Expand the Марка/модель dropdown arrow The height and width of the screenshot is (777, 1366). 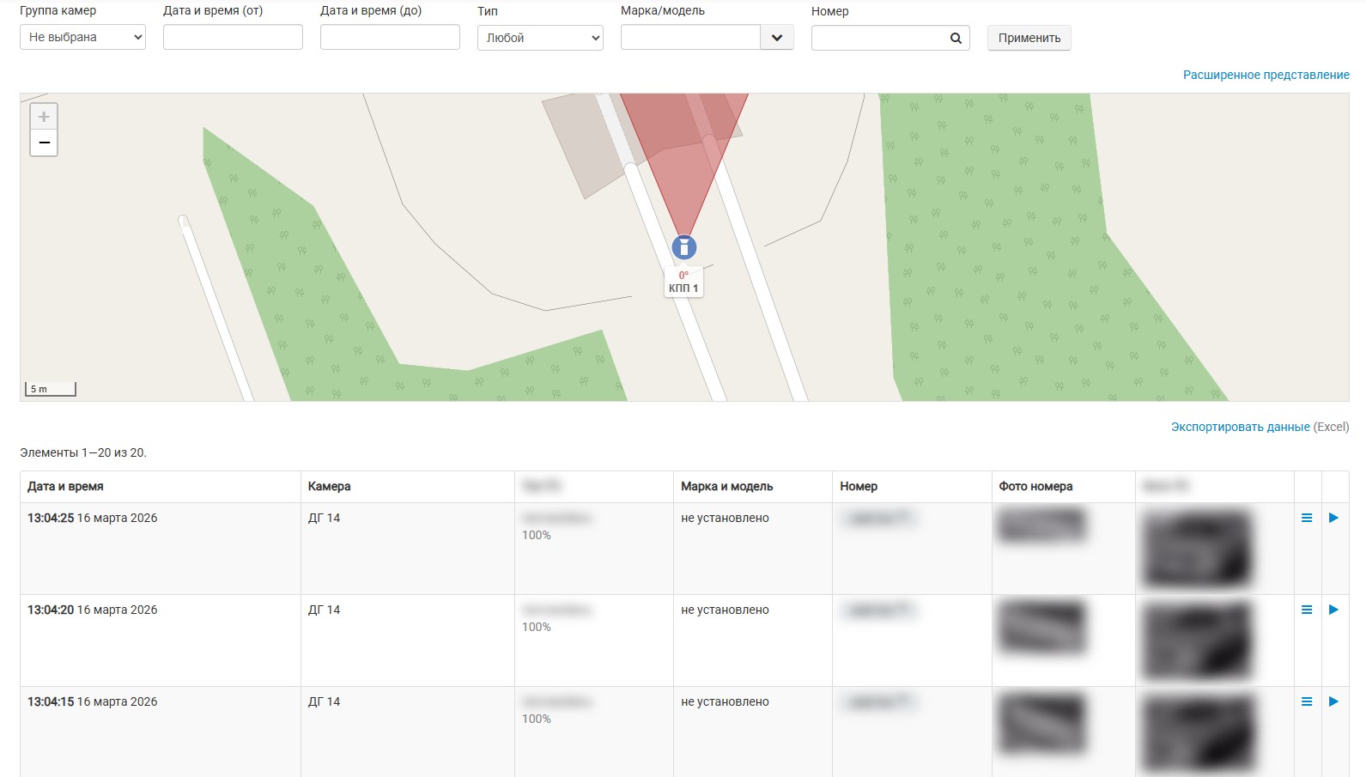tap(776, 38)
